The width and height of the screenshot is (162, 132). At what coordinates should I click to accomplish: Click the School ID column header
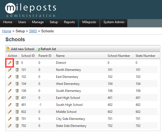click(x=28, y=56)
